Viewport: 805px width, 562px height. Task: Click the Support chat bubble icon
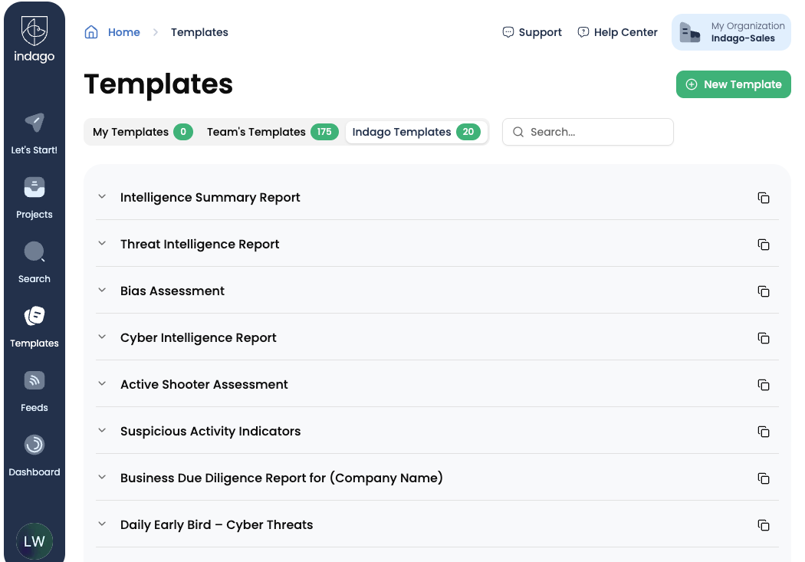click(x=508, y=32)
